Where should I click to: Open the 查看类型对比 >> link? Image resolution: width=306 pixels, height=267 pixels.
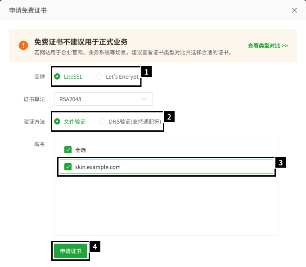[268, 45]
